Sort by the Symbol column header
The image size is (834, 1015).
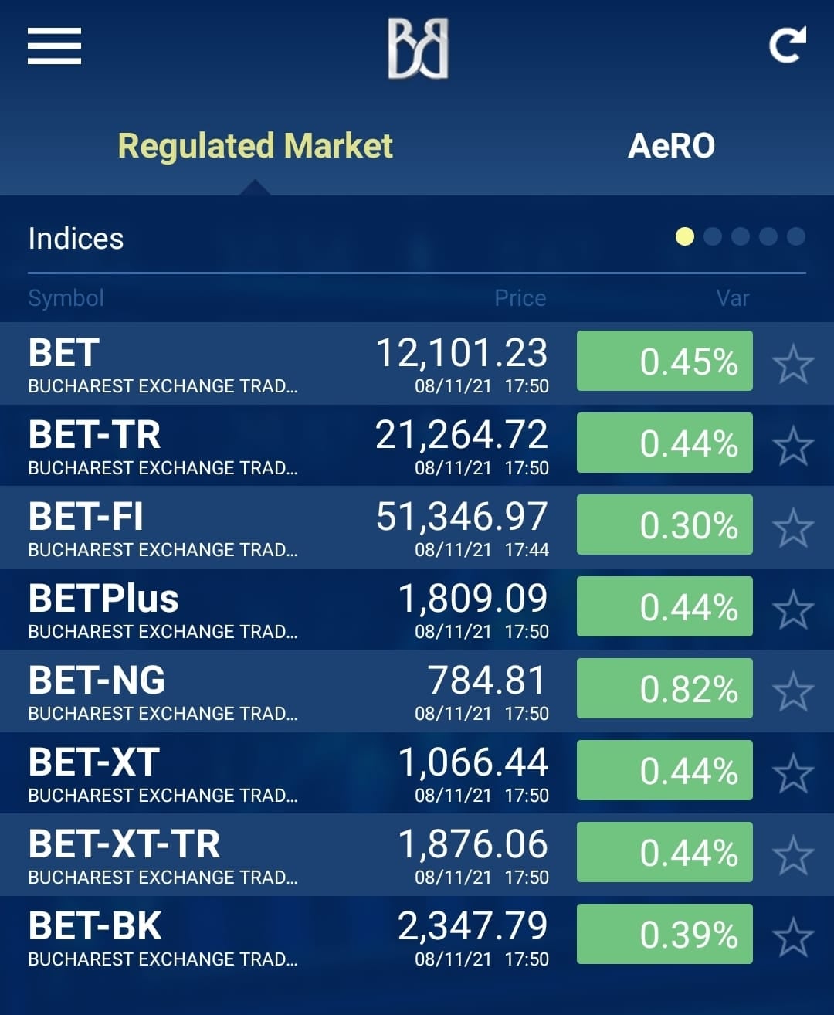tap(66, 298)
